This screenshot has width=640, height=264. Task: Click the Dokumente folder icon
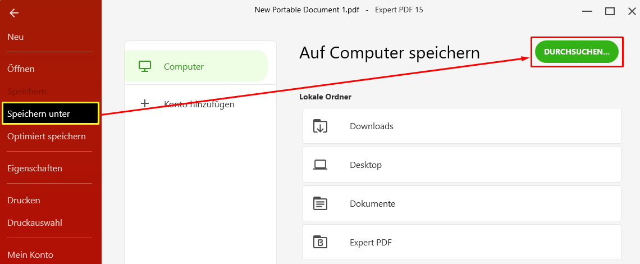321,203
